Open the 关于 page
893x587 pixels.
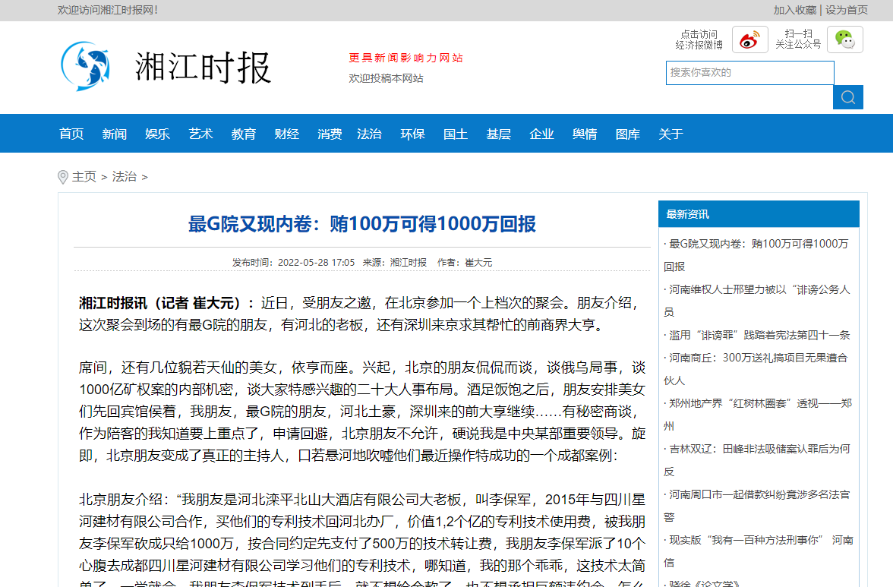click(671, 134)
